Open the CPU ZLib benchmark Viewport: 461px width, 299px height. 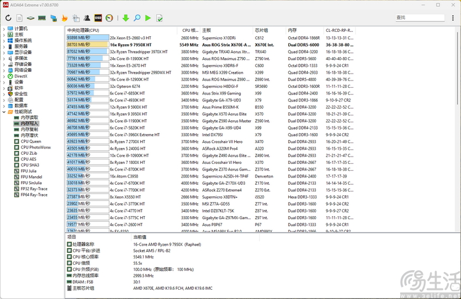29,153
